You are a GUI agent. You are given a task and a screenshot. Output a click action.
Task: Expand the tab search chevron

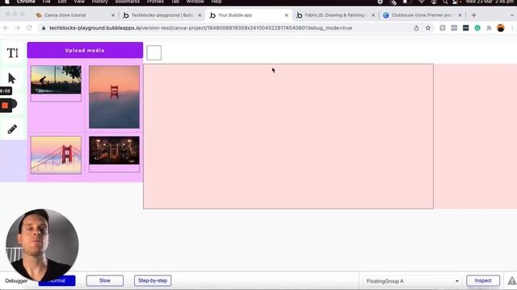click(x=512, y=15)
